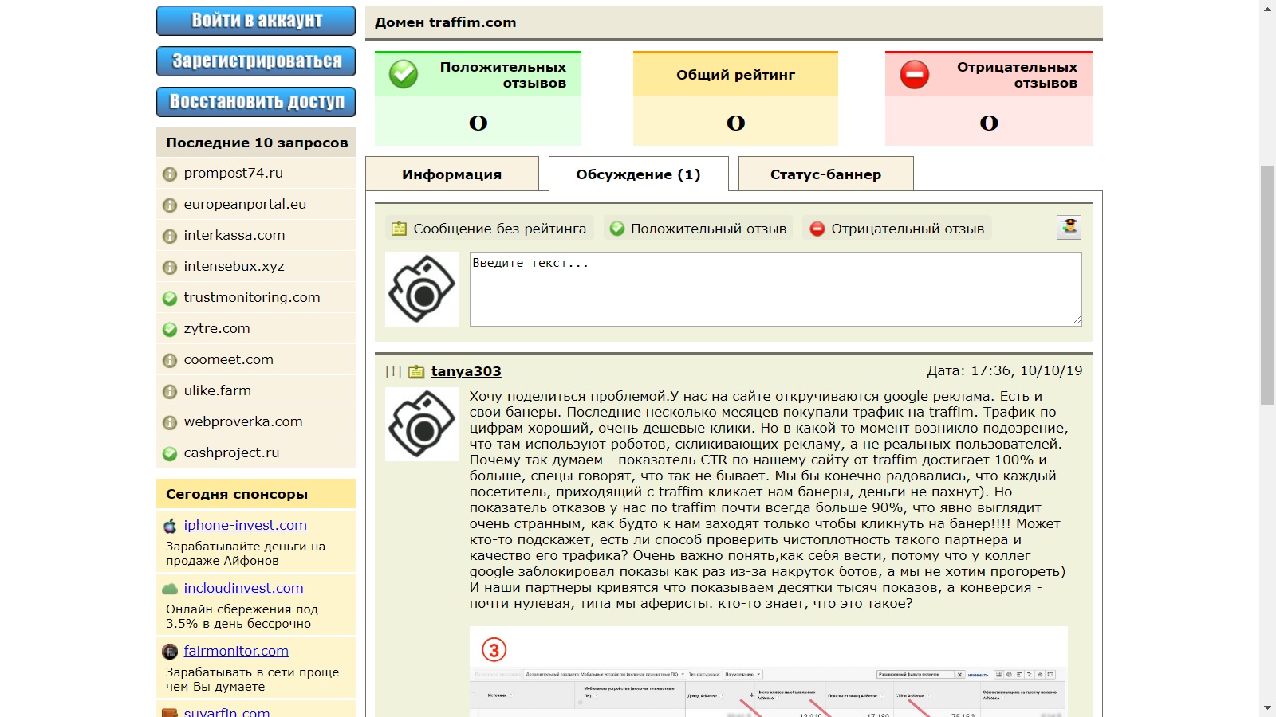The height and width of the screenshot is (717, 1276).
Task: Click the Apple icon beside iphone-invest.com
Action: click(x=170, y=526)
